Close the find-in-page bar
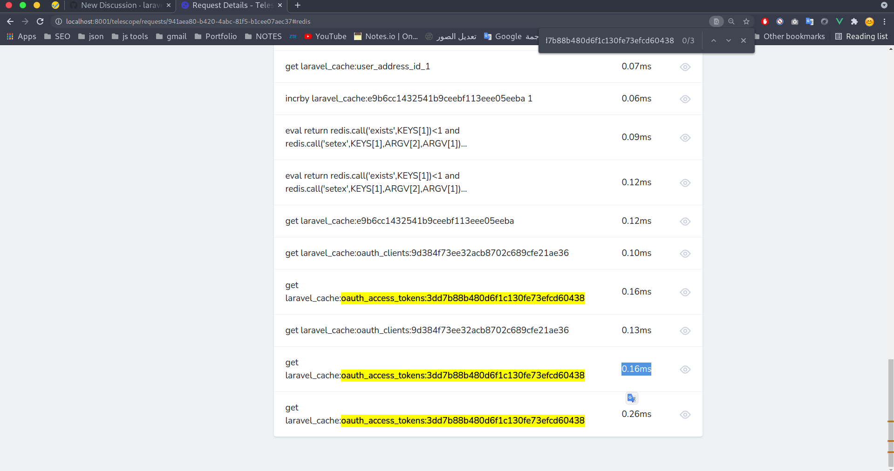The height and width of the screenshot is (471, 894). (x=743, y=40)
